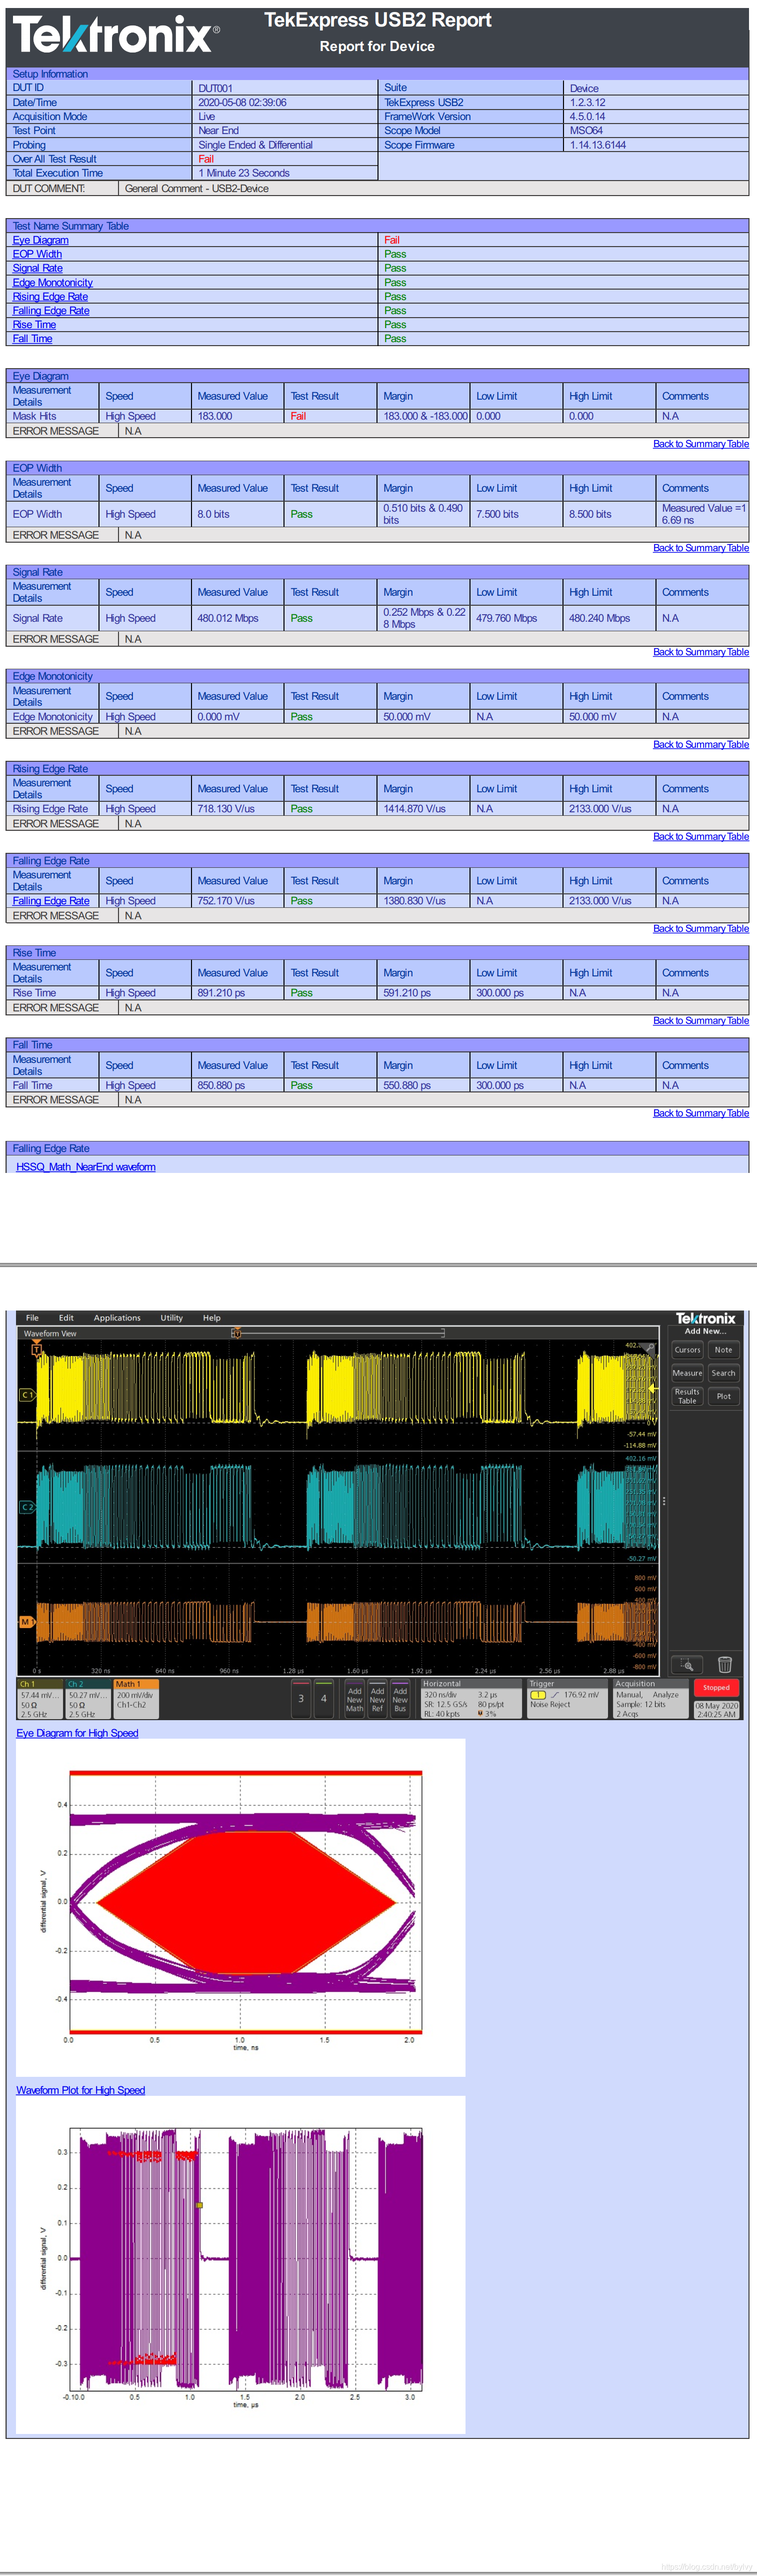Viewport: 757px width, 2576px height.
Task: Open the Acquisition settings badge
Action: (x=650, y=1699)
